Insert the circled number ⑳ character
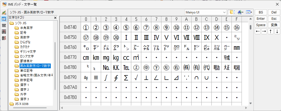281x111 pixels. pos(116,37)
